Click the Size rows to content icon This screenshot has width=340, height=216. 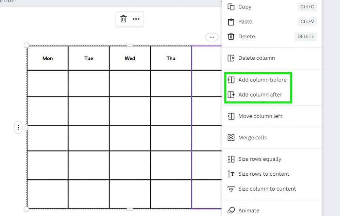[x=231, y=174]
